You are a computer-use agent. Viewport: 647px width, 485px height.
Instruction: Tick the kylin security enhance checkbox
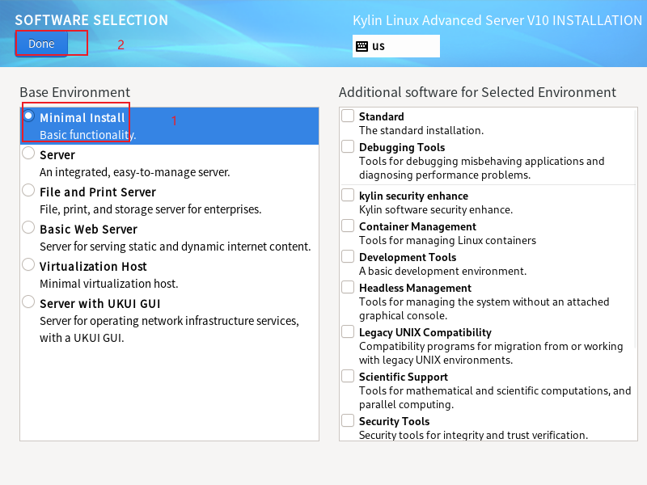pyautogui.click(x=348, y=195)
